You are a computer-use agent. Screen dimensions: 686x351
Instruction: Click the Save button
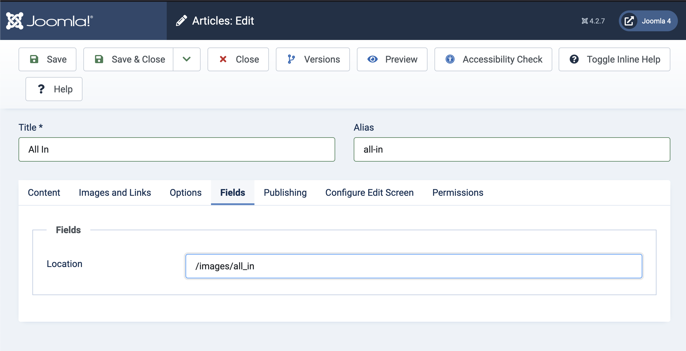tap(47, 59)
